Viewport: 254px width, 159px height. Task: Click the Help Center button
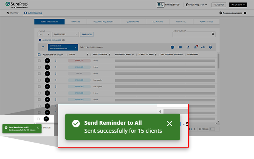click(218, 5)
